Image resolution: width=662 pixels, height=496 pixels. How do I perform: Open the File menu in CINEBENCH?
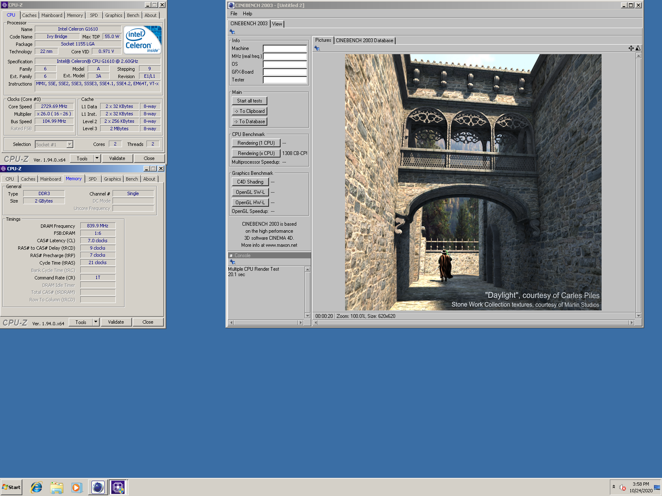(x=234, y=14)
